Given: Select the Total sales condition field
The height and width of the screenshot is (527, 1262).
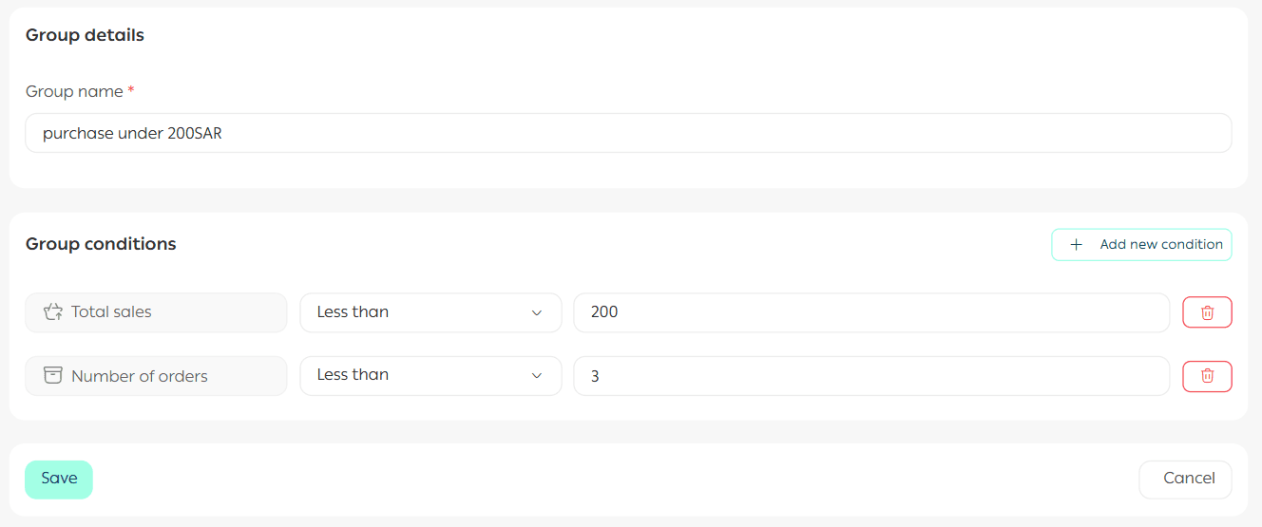Looking at the screenshot, I should 156,312.
